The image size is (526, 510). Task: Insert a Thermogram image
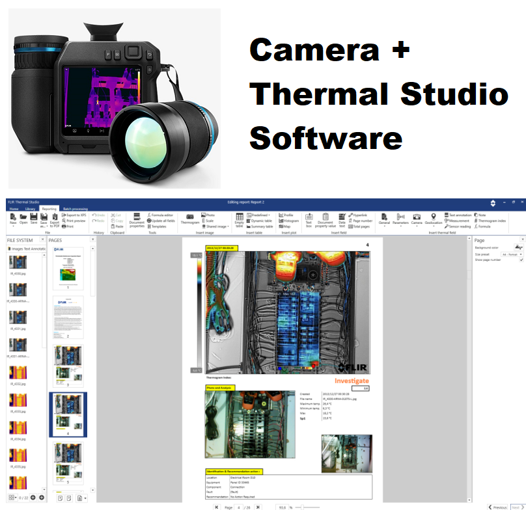(x=190, y=219)
